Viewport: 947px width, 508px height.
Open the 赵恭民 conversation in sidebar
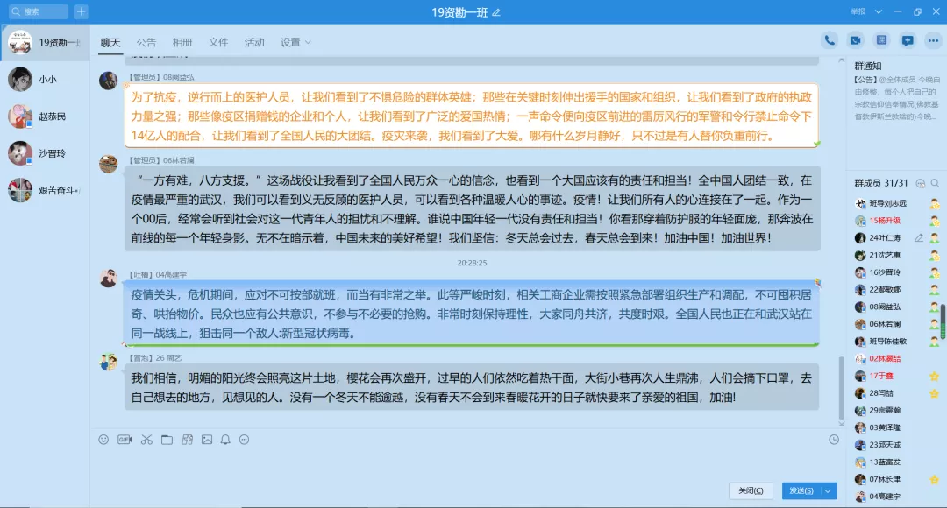[52, 116]
